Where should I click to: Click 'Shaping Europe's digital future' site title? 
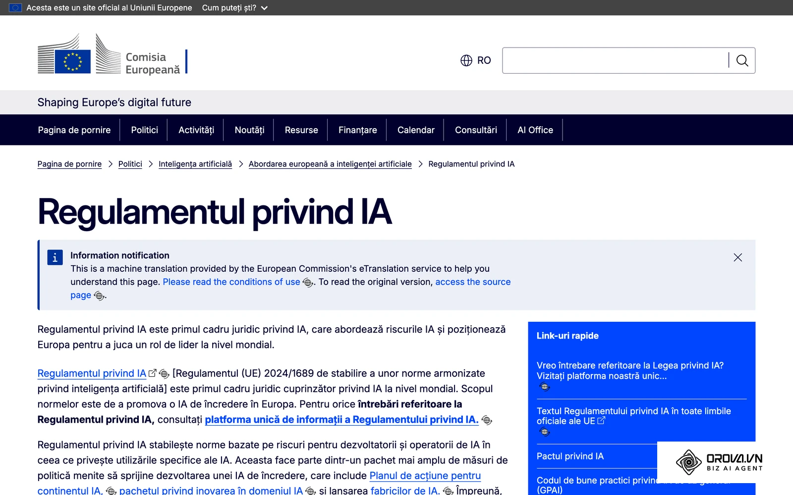click(x=114, y=102)
